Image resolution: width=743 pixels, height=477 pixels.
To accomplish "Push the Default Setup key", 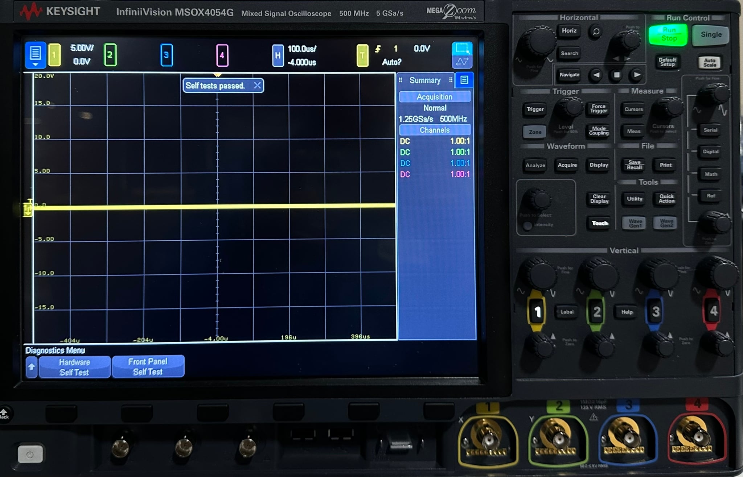I will pos(667,62).
